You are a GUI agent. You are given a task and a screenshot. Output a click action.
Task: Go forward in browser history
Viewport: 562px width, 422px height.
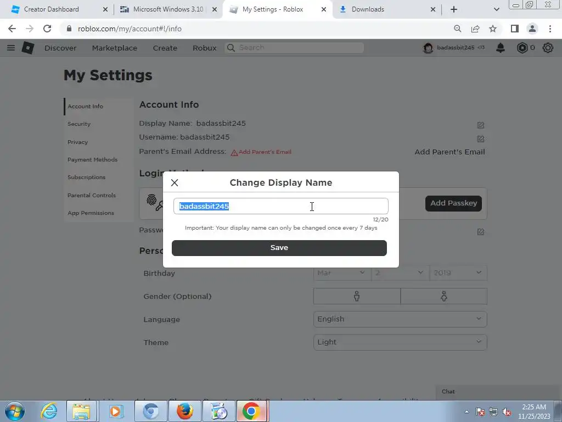point(30,29)
